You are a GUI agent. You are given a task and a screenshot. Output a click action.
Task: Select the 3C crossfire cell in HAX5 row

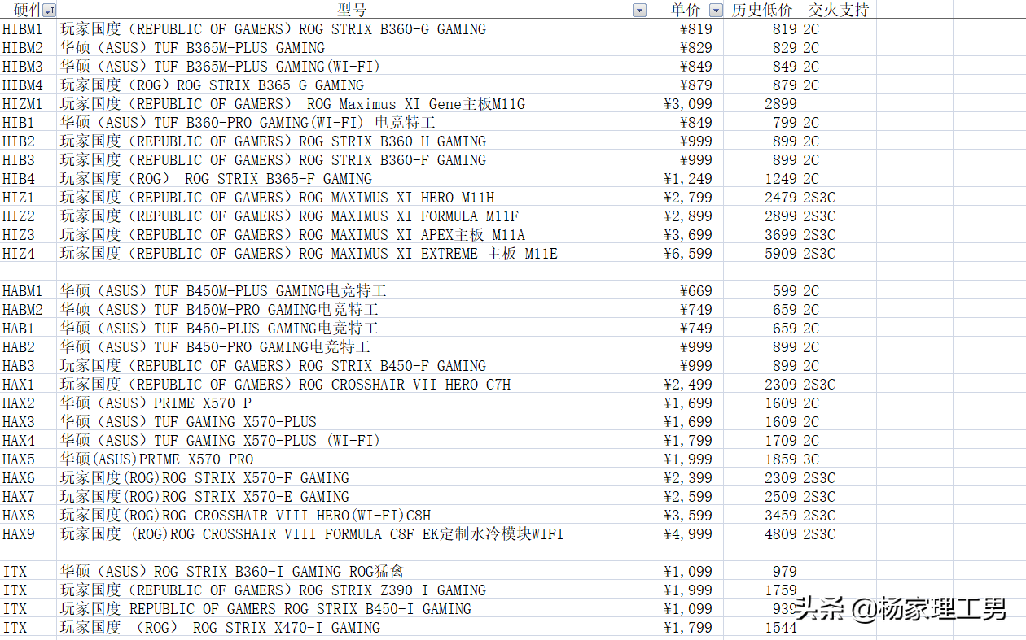click(838, 459)
